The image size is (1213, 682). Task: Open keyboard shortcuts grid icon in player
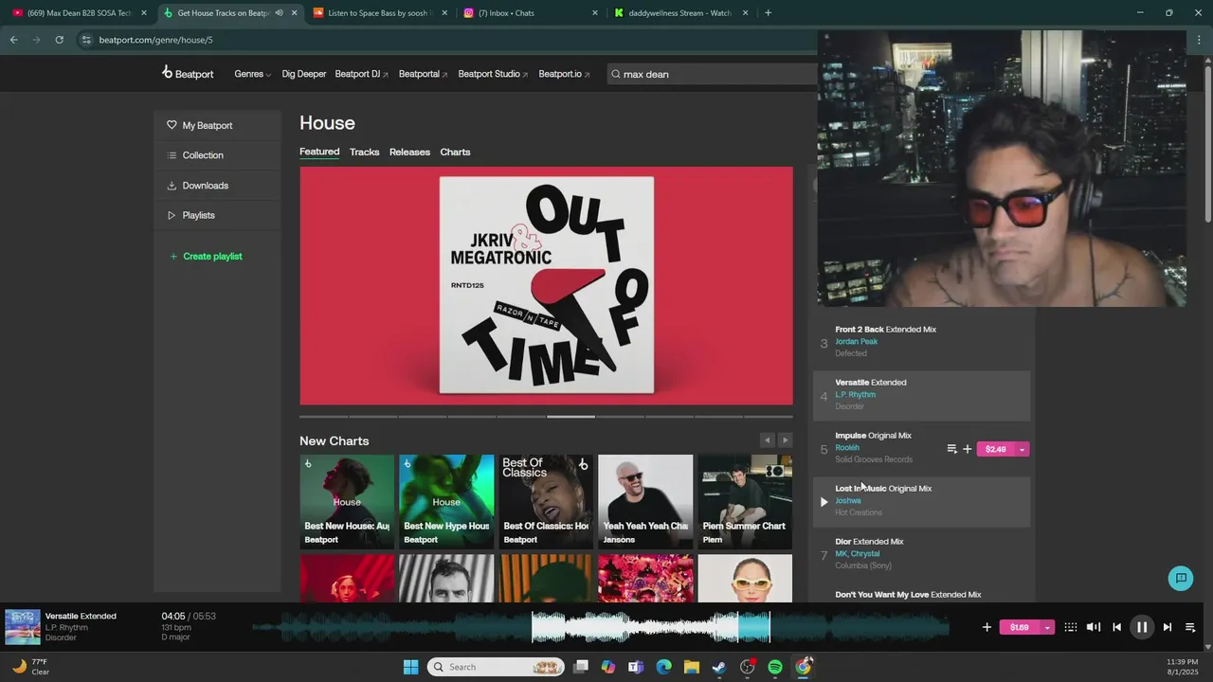coord(1070,627)
